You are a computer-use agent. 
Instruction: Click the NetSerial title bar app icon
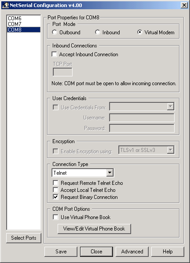[x=5, y=5]
